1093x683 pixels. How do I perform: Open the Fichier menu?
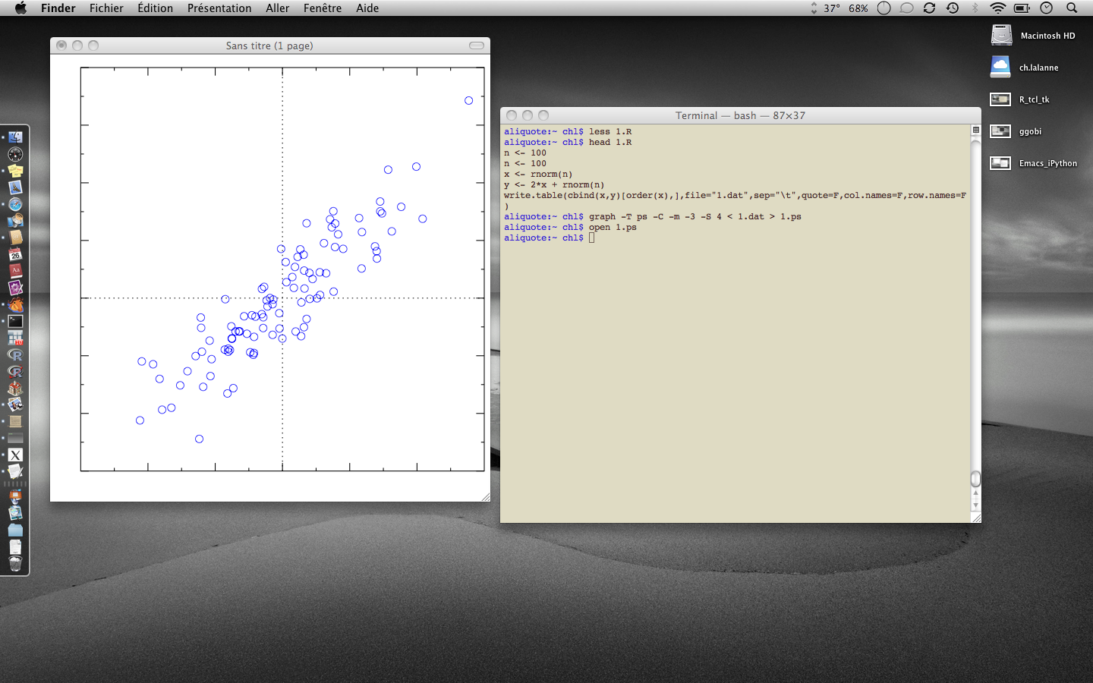[x=106, y=8]
